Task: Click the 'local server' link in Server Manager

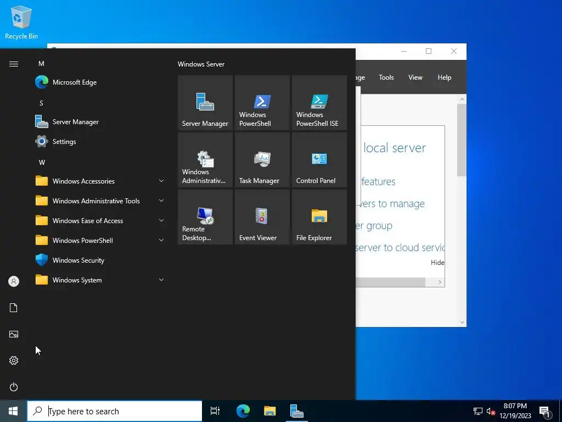Action: click(395, 148)
